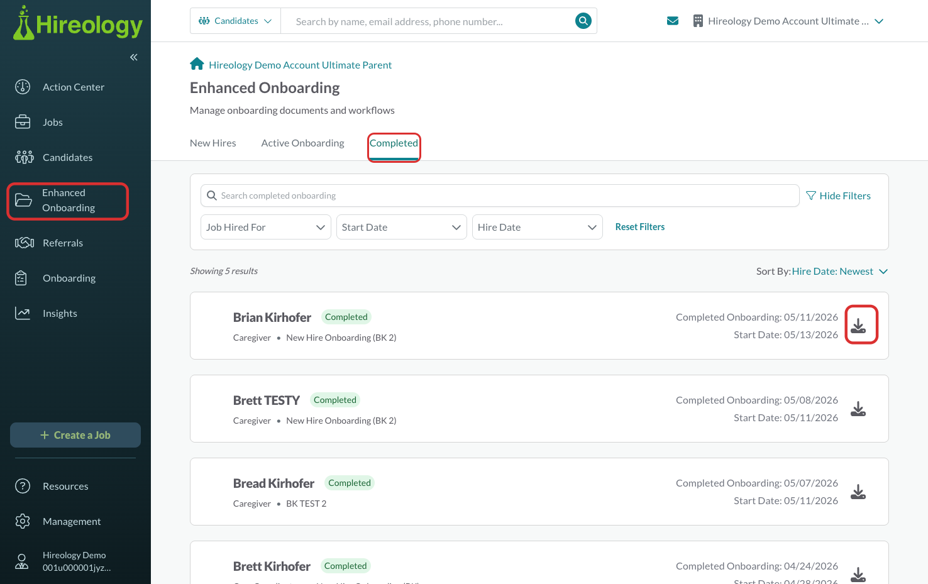Viewport: 928px width, 584px height.
Task: Click "Manage onboarding documents and workflows" subtitle
Action: click(292, 111)
